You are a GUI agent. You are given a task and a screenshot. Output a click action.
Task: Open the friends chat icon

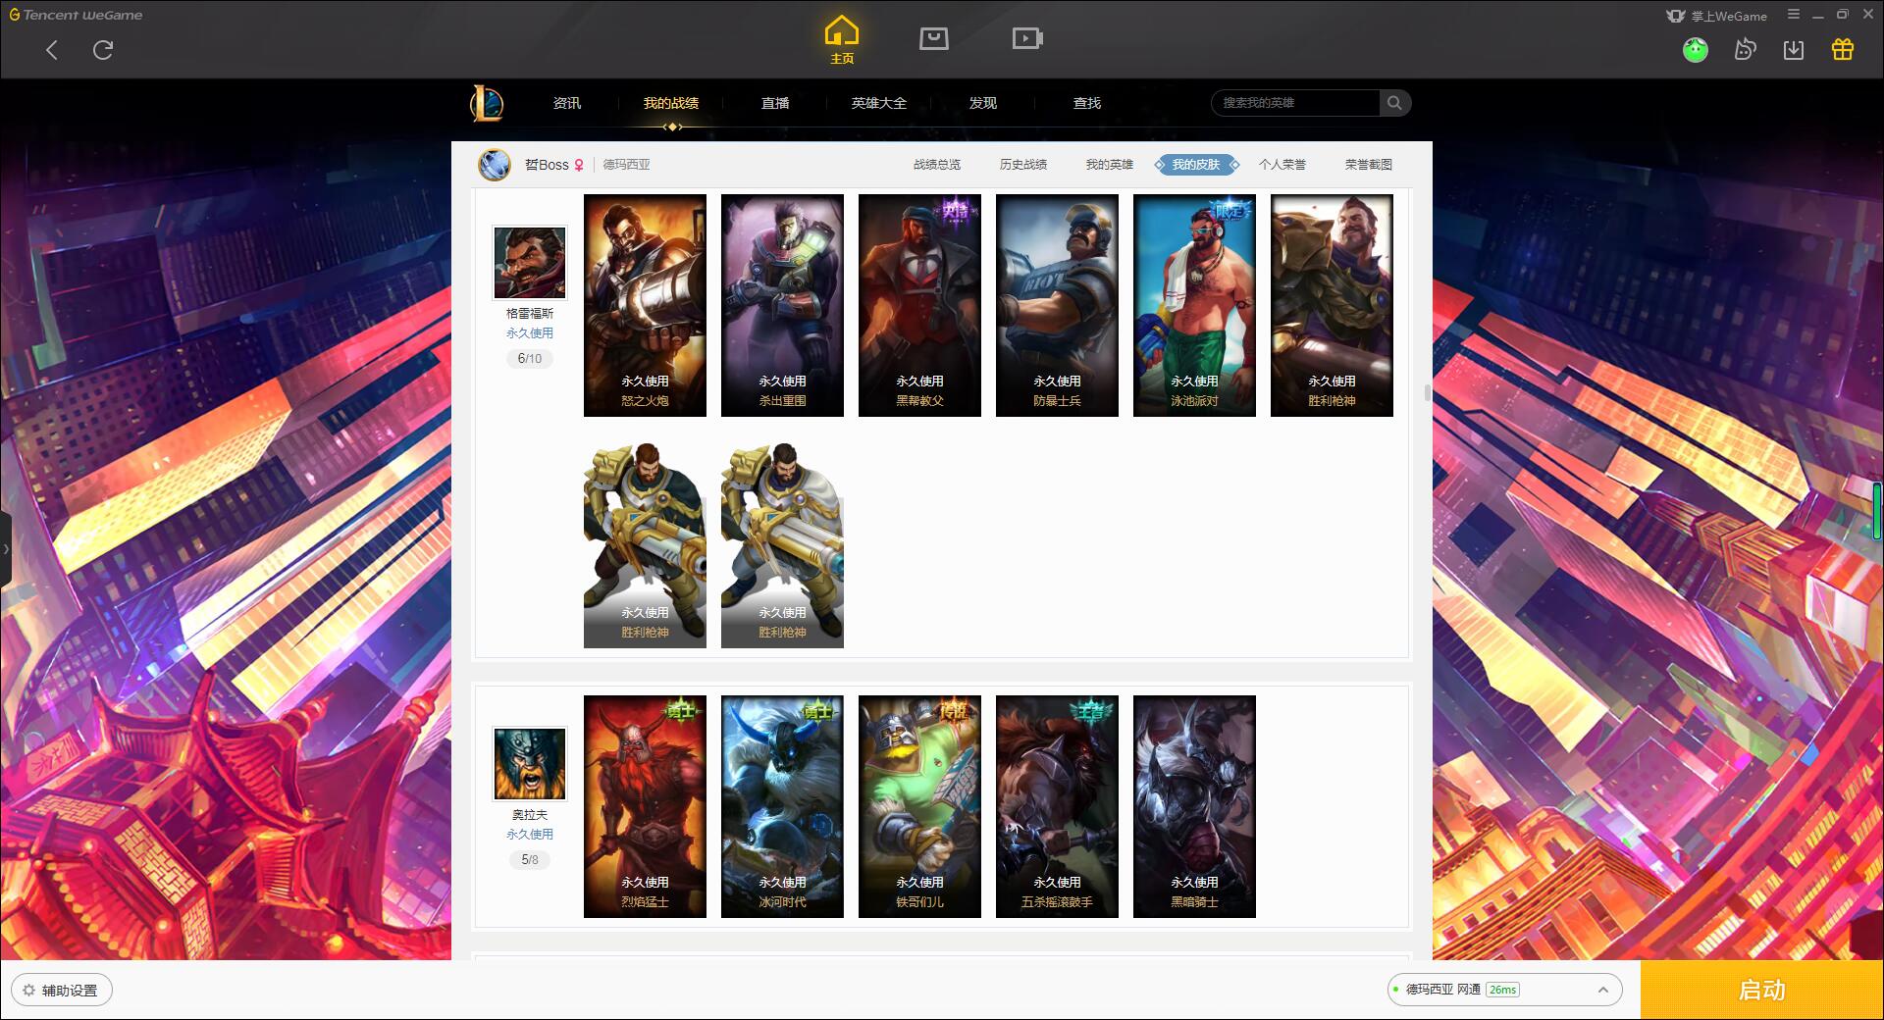pyautogui.click(x=1745, y=49)
